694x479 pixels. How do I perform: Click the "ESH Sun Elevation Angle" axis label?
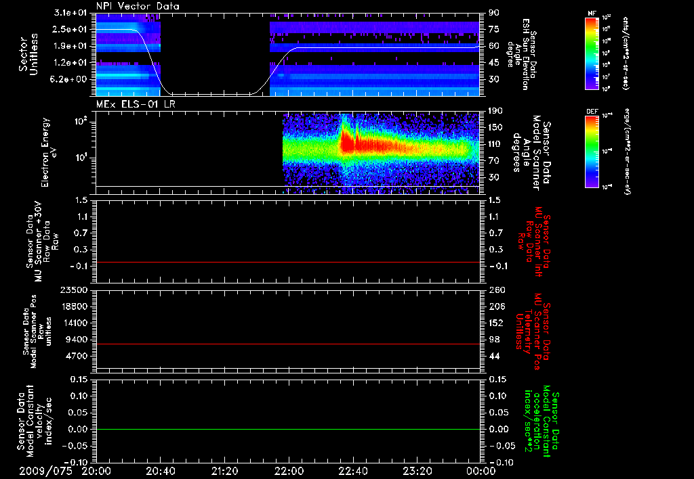coord(522,54)
